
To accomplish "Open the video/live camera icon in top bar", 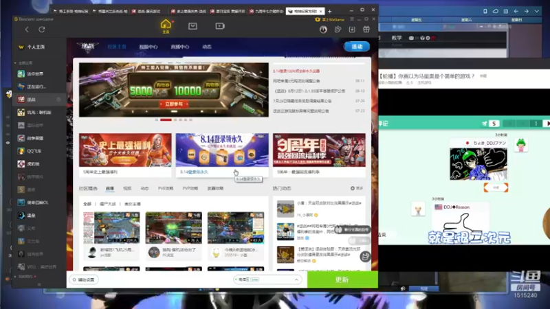I will [220, 26].
